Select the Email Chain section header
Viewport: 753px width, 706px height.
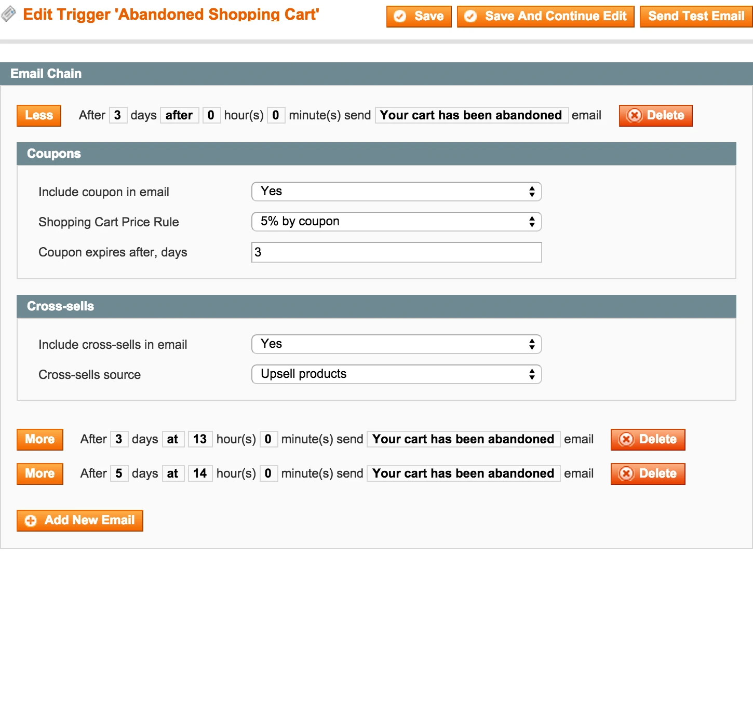pos(46,74)
